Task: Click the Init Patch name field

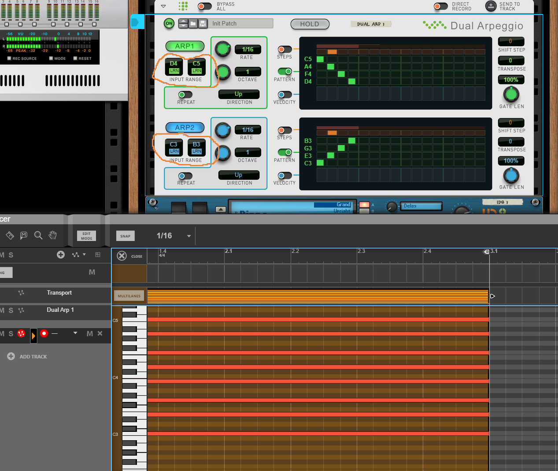Action: click(x=241, y=24)
